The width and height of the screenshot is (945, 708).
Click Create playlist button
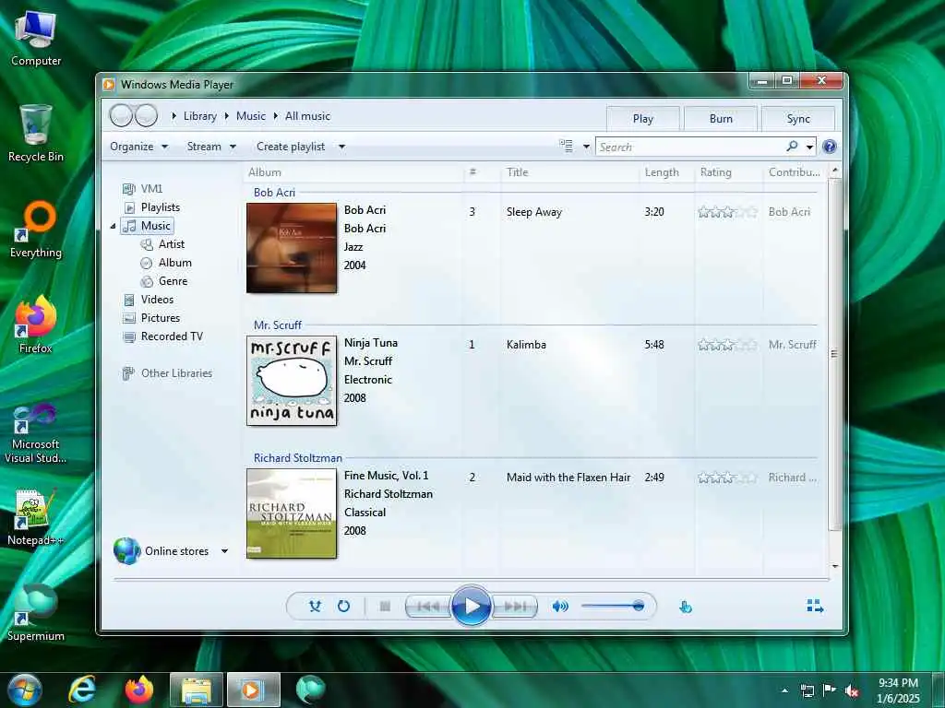point(291,147)
